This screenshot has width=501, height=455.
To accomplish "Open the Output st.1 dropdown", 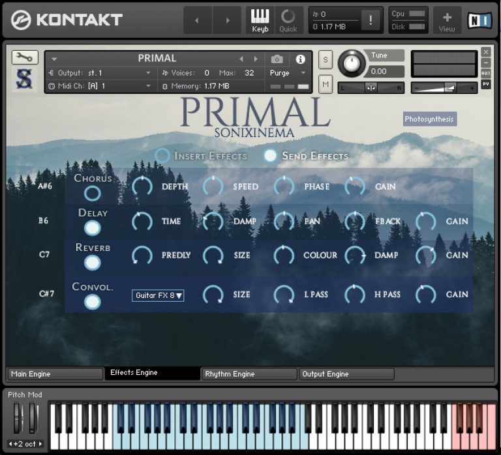I will click(x=100, y=73).
